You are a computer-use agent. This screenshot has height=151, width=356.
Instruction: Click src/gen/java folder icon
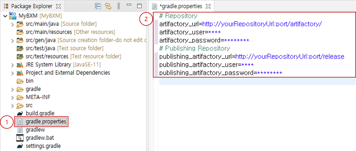pyautogui.click(x=20, y=40)
